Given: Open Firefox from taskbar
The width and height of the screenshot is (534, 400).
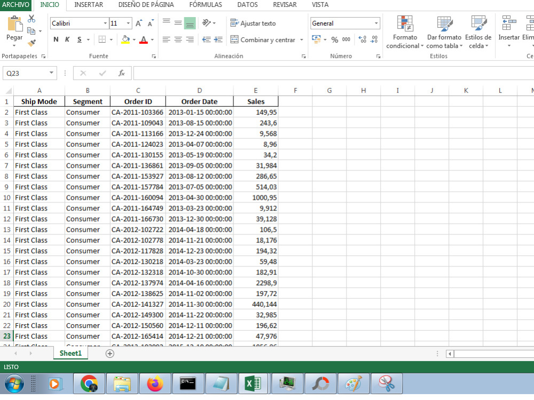Looking at the screenshot, I should 155,383.
